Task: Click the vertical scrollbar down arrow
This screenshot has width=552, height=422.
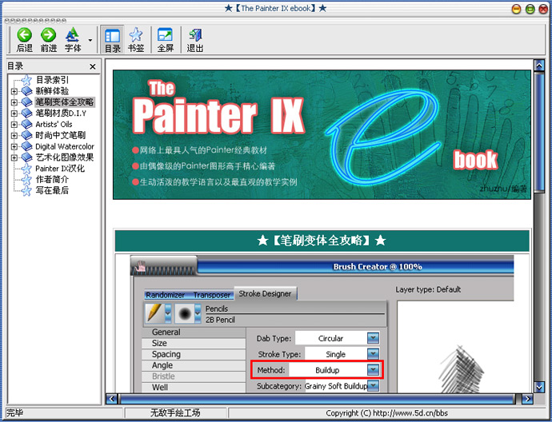Action: point(539,387)
